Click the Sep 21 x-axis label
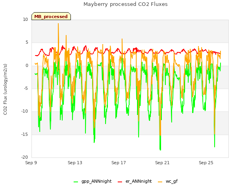252x189 pixels. click(162, 163)
